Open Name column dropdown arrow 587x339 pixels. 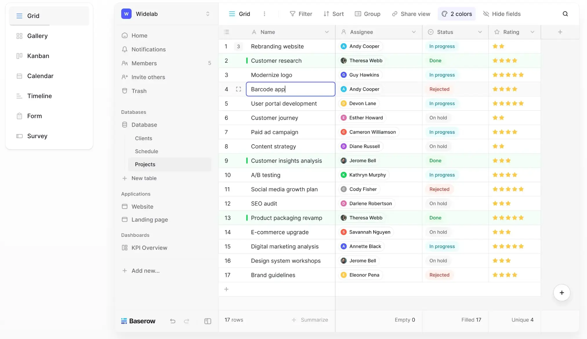327,32
